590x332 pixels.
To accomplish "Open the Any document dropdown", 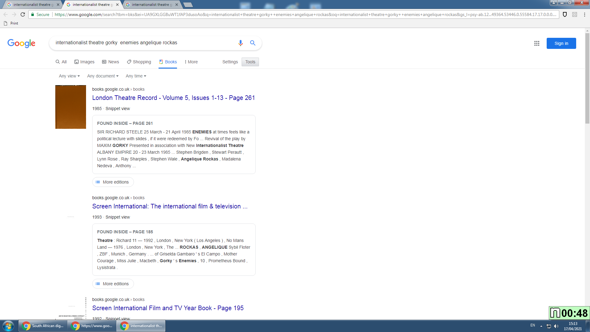I will click(103, 76).
